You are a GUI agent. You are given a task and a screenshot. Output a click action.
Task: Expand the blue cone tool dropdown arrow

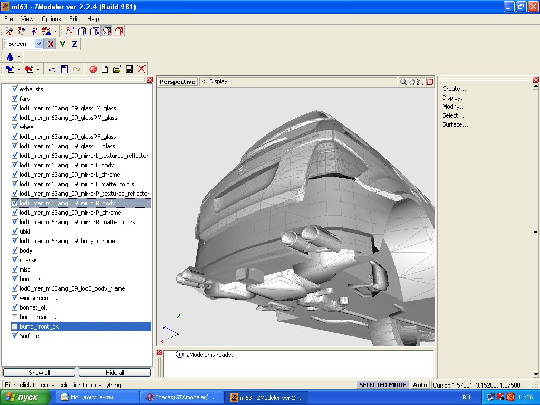coord(20,57)
